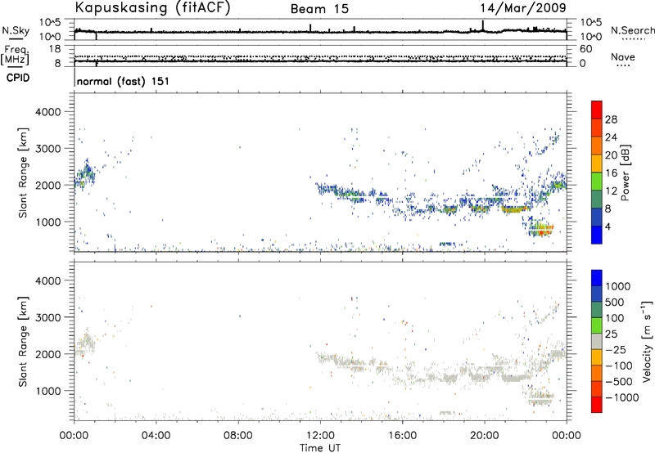The width and height of the screenshot is (655, 453).
Task: Select the "24" tick on Power color bar
Action: tap(611, 137)
